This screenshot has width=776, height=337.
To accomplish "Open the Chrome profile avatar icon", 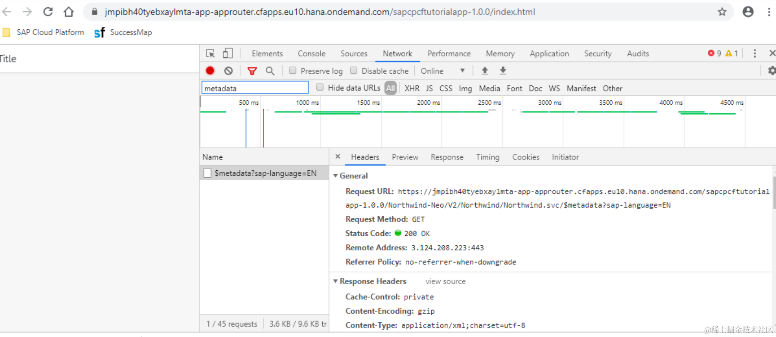I will (748, 12).
